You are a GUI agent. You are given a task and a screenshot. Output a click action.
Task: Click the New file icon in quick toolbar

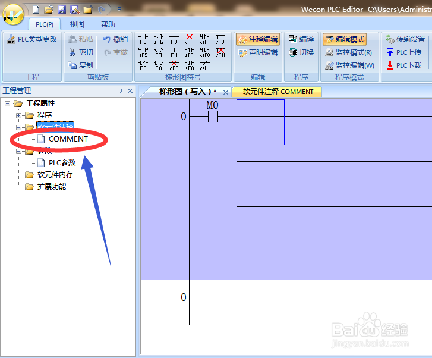pos(36,10)
